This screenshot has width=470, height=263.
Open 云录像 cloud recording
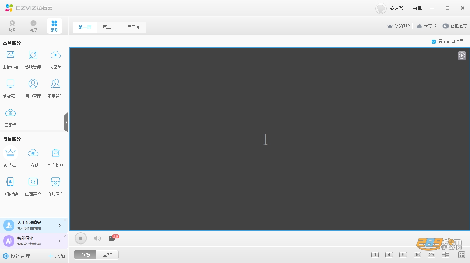[55, 60]
